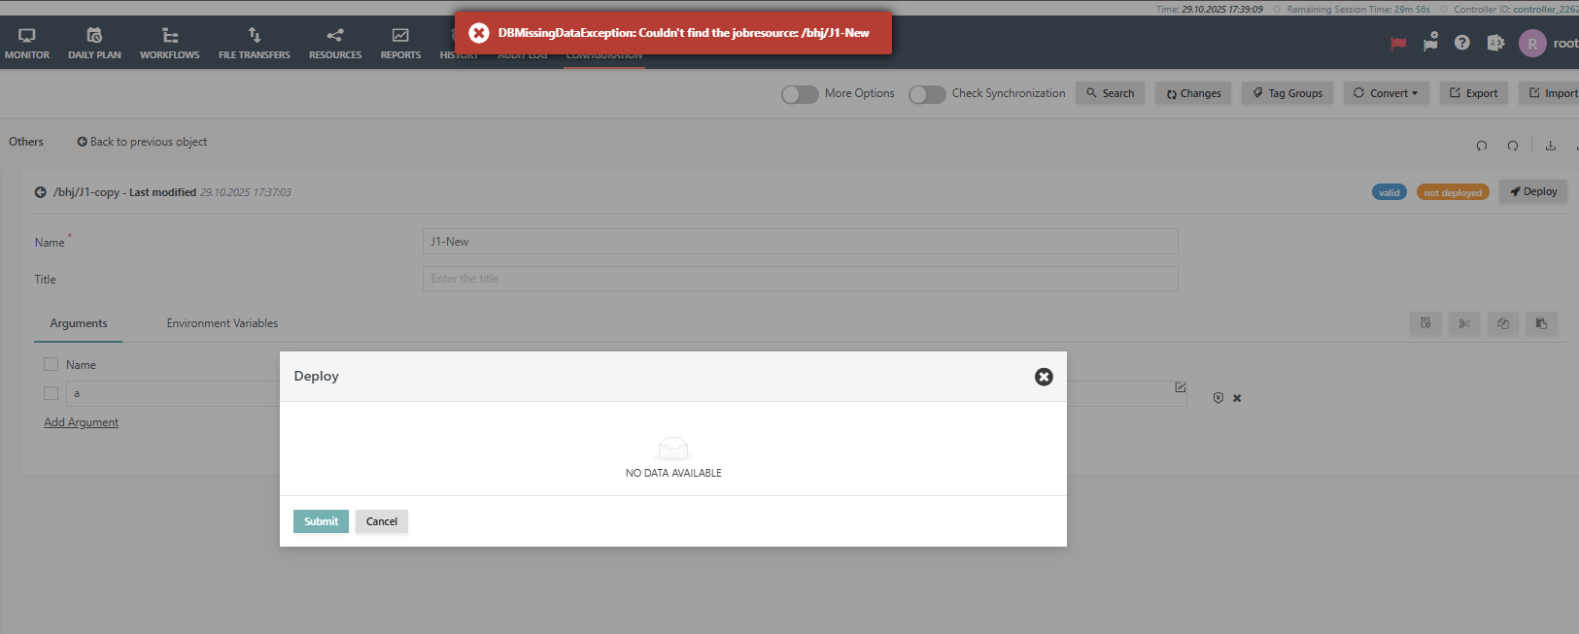
Task: Click the undo arrow icon
Action: 1482,146
